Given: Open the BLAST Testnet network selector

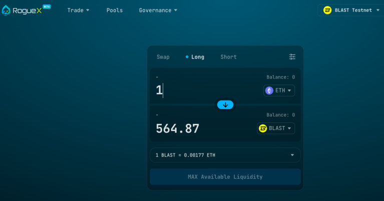Looking at the screenshot, I should 351,10.
